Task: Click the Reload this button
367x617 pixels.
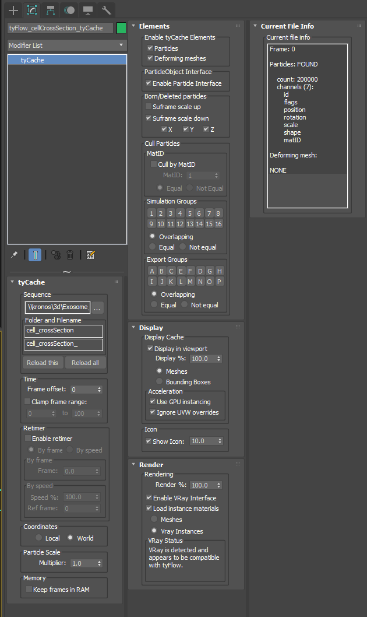Action: pyautogui.click(x=43, y=363)
